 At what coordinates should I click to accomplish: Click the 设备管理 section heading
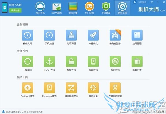click(22, 25)
